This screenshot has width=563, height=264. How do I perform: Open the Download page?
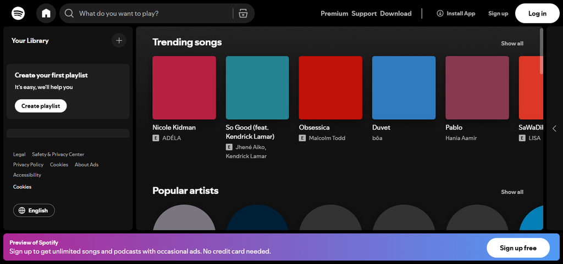pyautogui.click(x=396, y=14)
